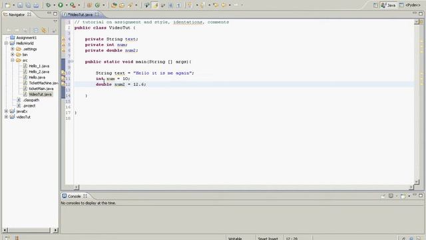The width and height of the screenshot is (426, 240).
Task: Run the program with the green Run icon
Action: pos(61,5)
